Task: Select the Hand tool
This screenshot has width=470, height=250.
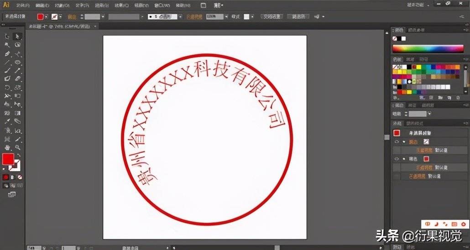Action: click(7, 147)
